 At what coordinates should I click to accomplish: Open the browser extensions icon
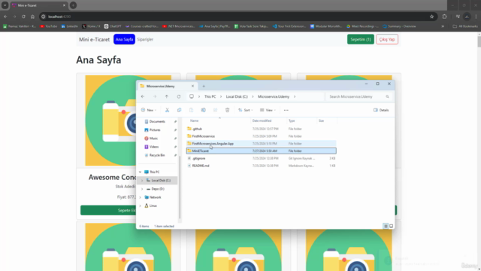444,17
